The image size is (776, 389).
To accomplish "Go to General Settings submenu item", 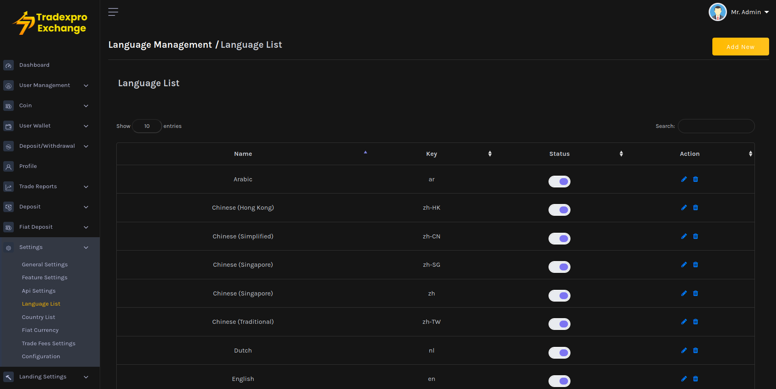I will pyautogui.click(x=45, y=265).
